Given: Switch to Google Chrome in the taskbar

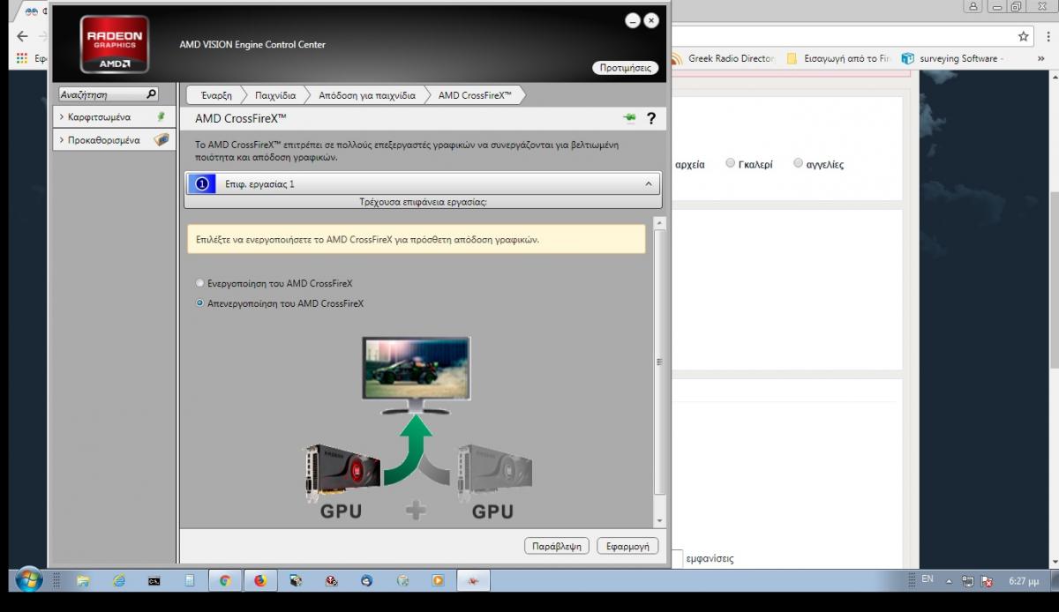Looking at the screenshot, I should [x=225, y=581].
